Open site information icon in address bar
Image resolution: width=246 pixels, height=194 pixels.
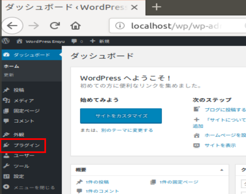click(x=120, y=26)
